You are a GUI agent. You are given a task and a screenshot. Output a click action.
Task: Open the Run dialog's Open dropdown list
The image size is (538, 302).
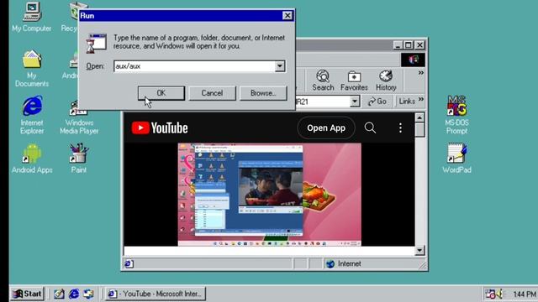pyautogui.click(x=280, y=66)
